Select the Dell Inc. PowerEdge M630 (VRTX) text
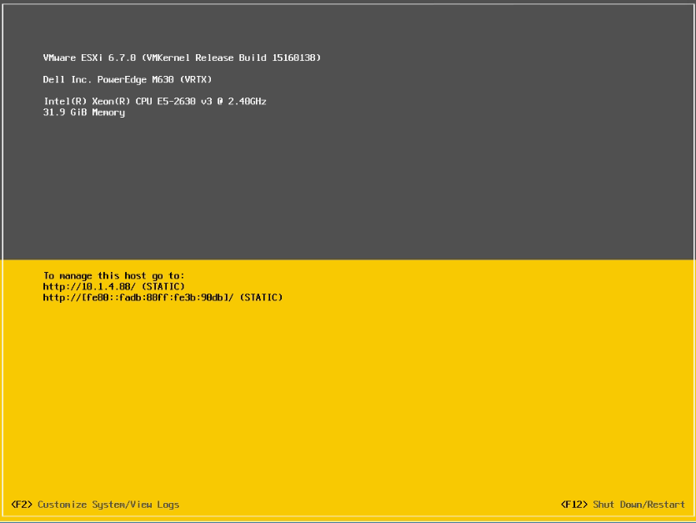 (128, 79)
